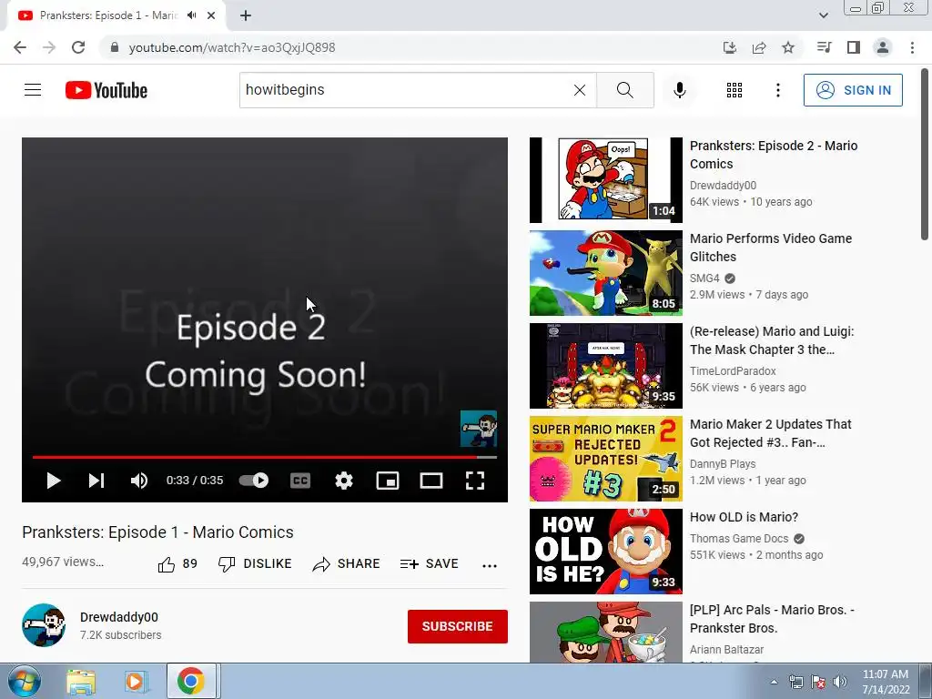Reload the page
Viewport: 932px width, 699px height.
click(x=78, y=47)
